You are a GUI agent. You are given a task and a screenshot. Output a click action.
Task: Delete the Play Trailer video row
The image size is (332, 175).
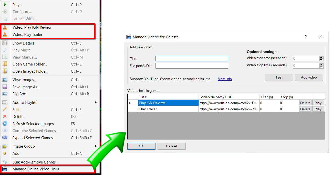point(305,109)
